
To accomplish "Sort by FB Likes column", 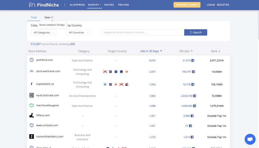I will click(x=186, y=51).
